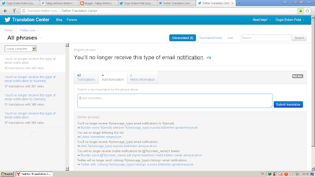Image resolution: width=315 pixels, height=177 pixels.
Task: Click orange warning icon in system tray
Action: [x=286, y=174]
